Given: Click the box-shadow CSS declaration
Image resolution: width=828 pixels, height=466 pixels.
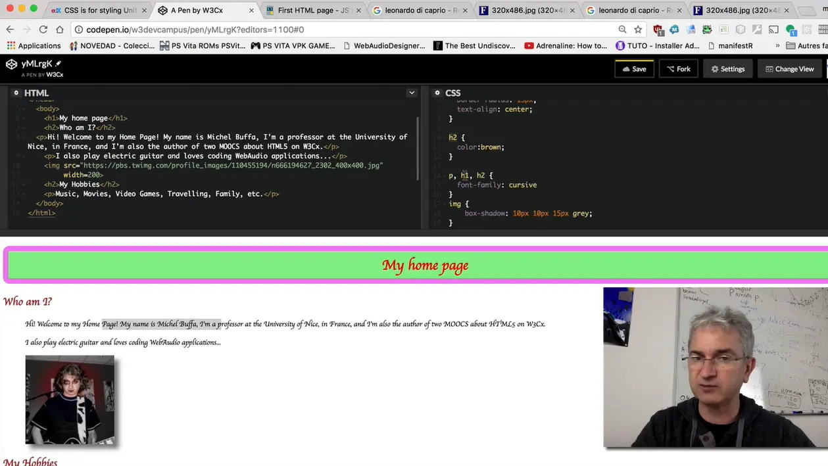Looking at the screenshot, I should pyautogui.click(x=529, y=214).
